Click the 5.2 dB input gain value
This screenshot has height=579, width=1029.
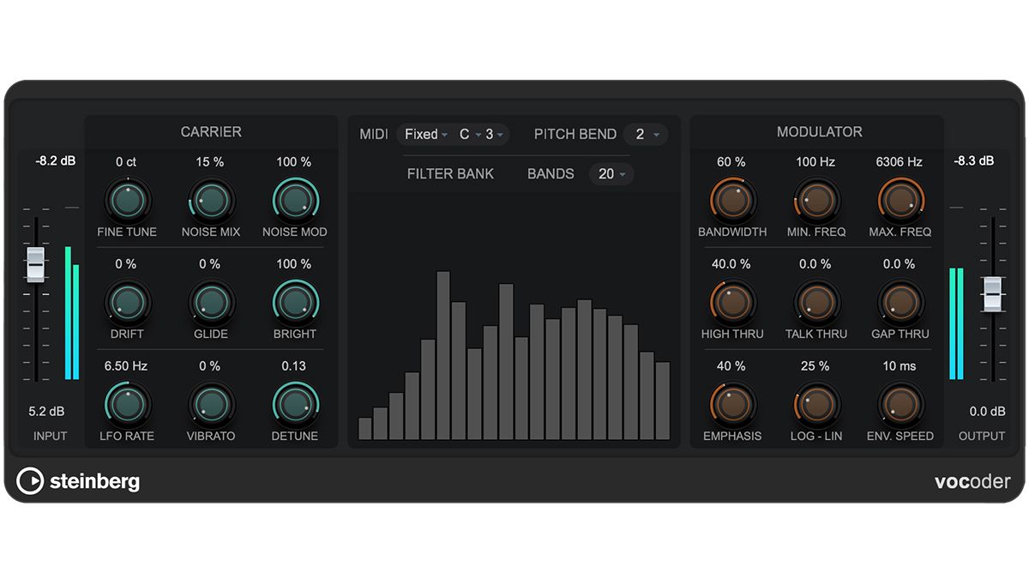tap(47, 411)
